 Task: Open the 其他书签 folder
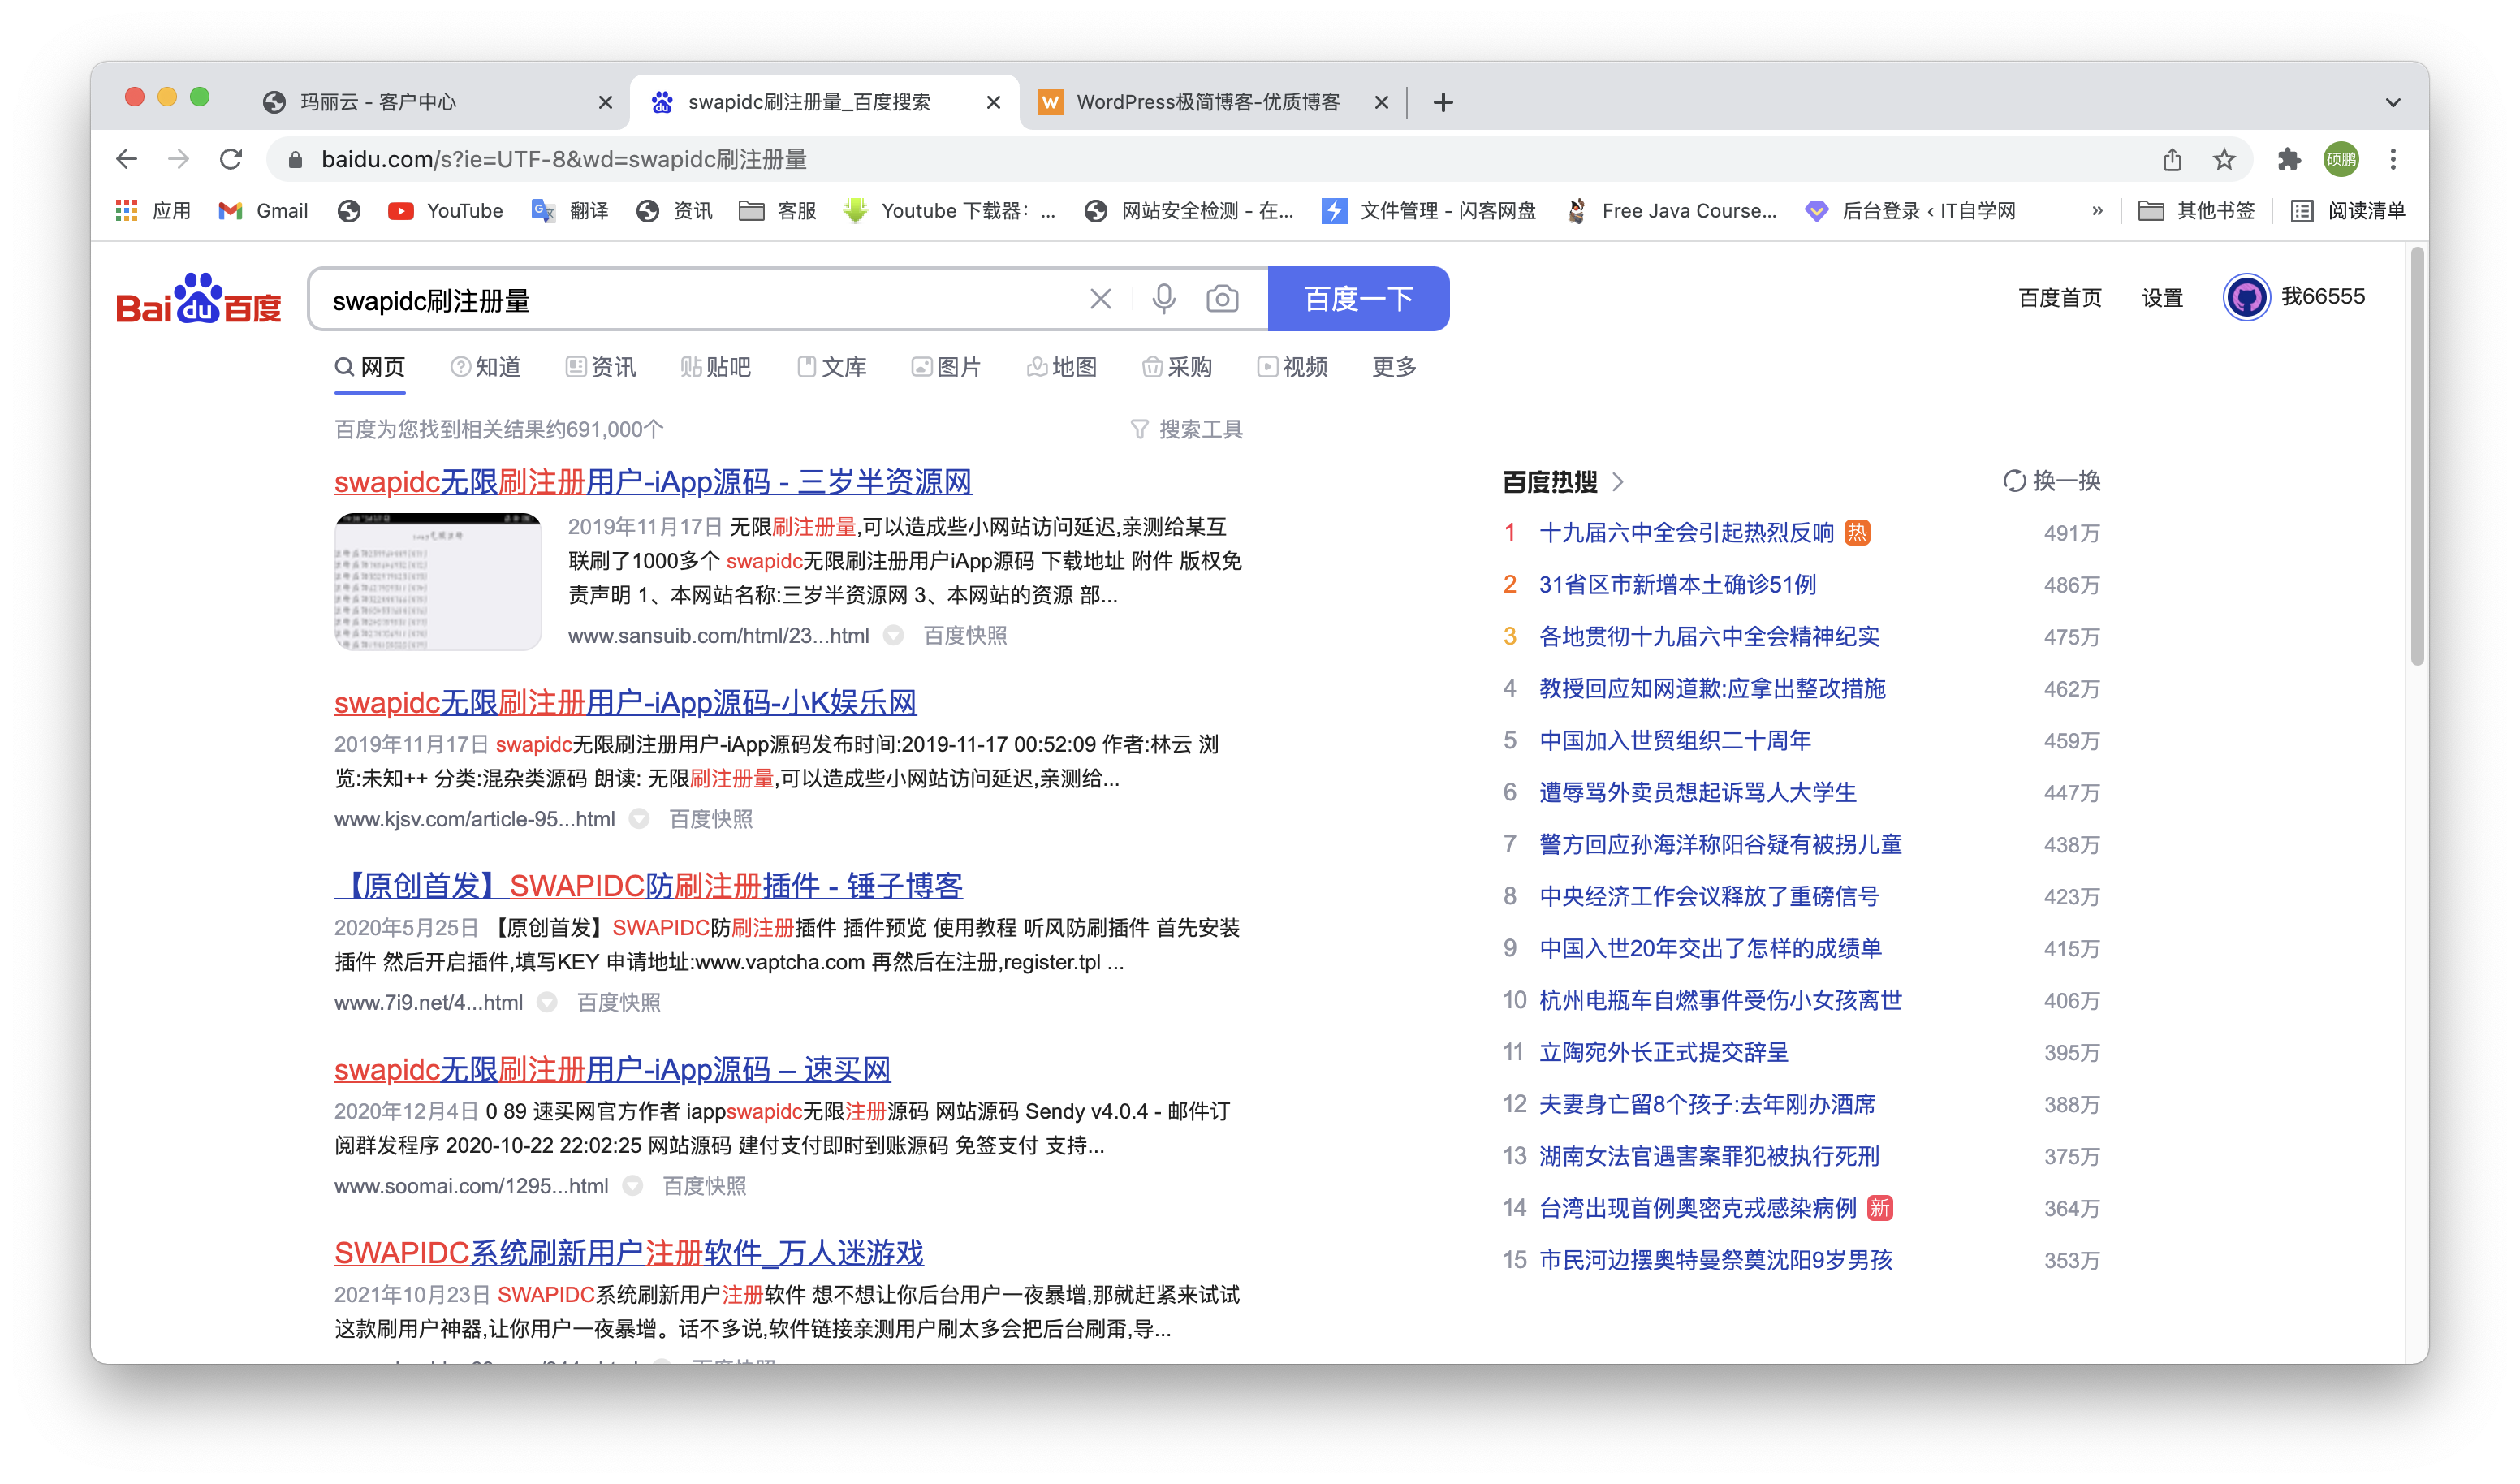pyautogui.click(x=2196, y=211)
